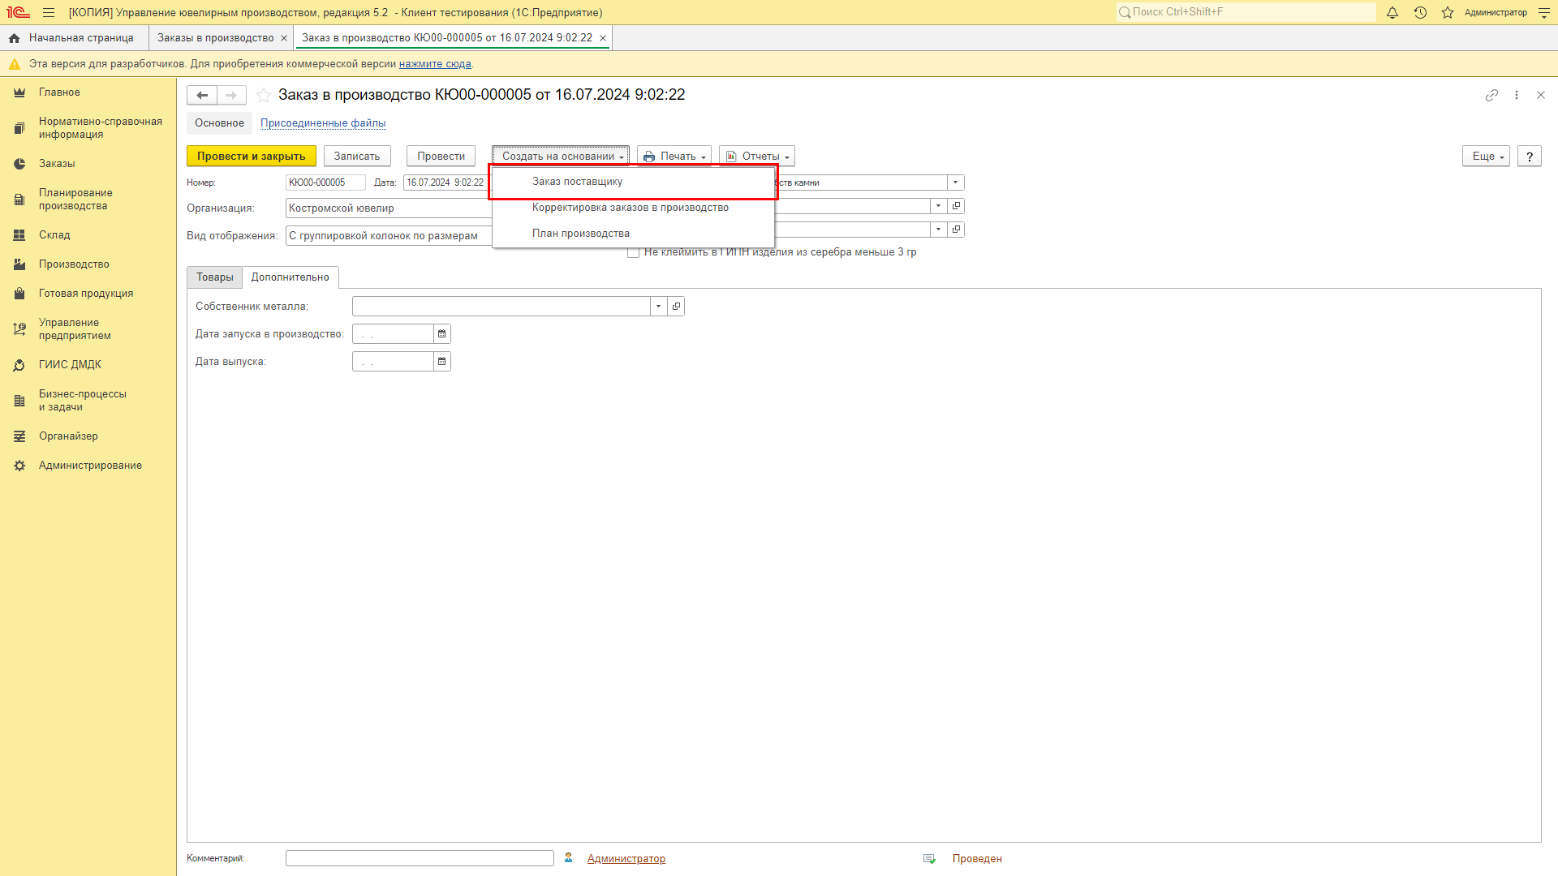Screen dimensions: 1558x876
Task: Open the history clock icon
Action: (x=1420, y=12)
